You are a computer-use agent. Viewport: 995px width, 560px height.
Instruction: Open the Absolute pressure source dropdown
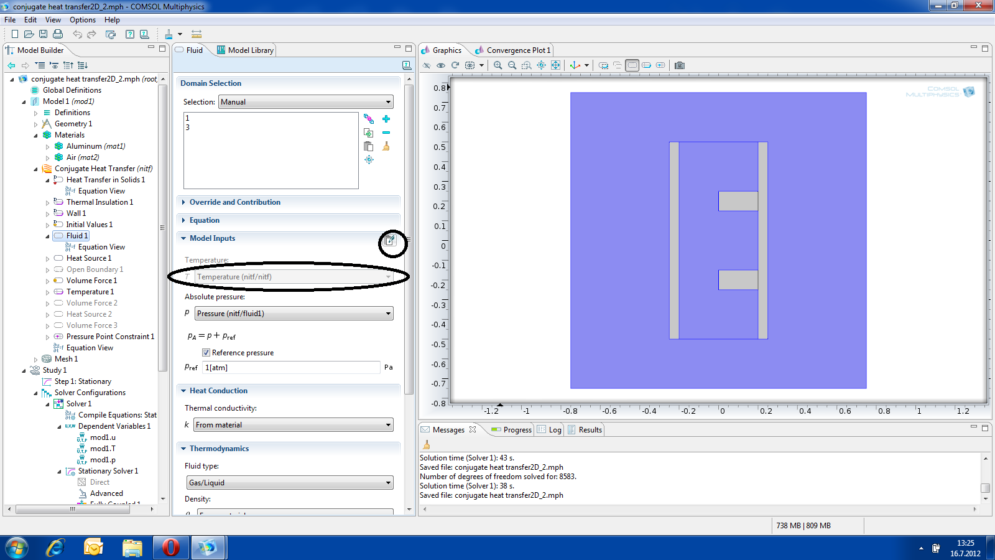(294, 314)
